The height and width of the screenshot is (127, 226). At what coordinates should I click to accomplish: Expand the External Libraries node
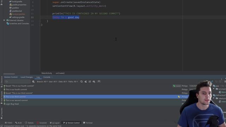[4, 20]
